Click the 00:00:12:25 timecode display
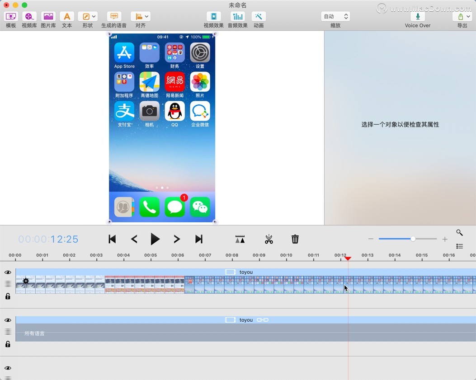The image size is (476, 380). tap(48, 239)
